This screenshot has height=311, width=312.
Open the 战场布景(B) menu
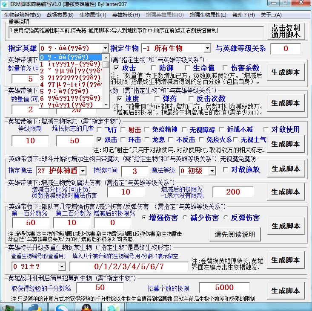coord(60,15)
